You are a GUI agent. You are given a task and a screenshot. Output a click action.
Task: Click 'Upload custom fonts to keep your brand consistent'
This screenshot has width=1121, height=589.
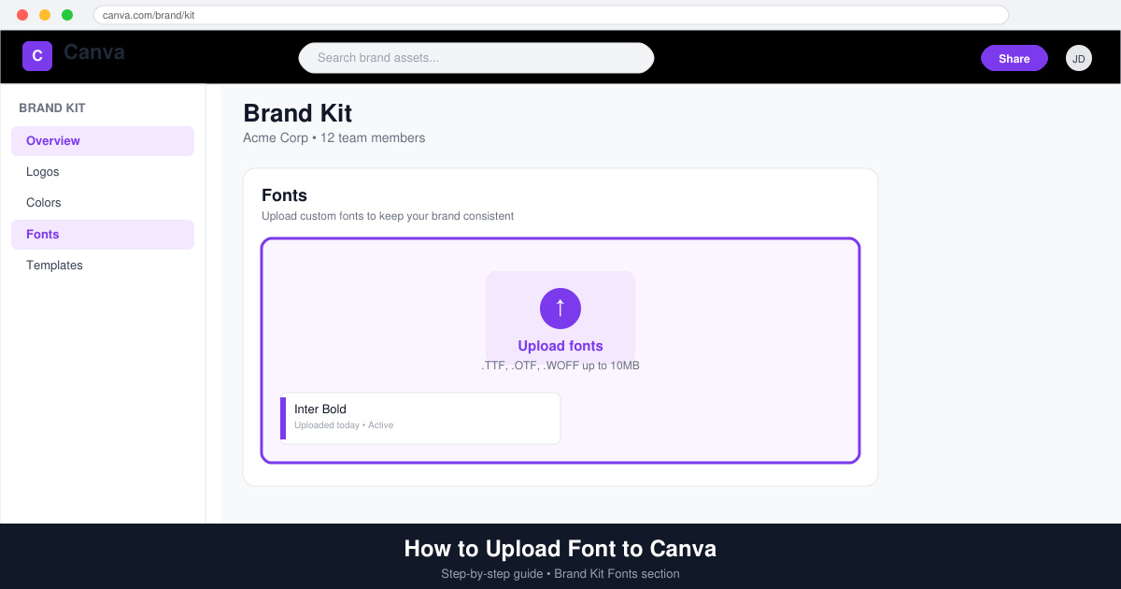[x=388, y=216]
